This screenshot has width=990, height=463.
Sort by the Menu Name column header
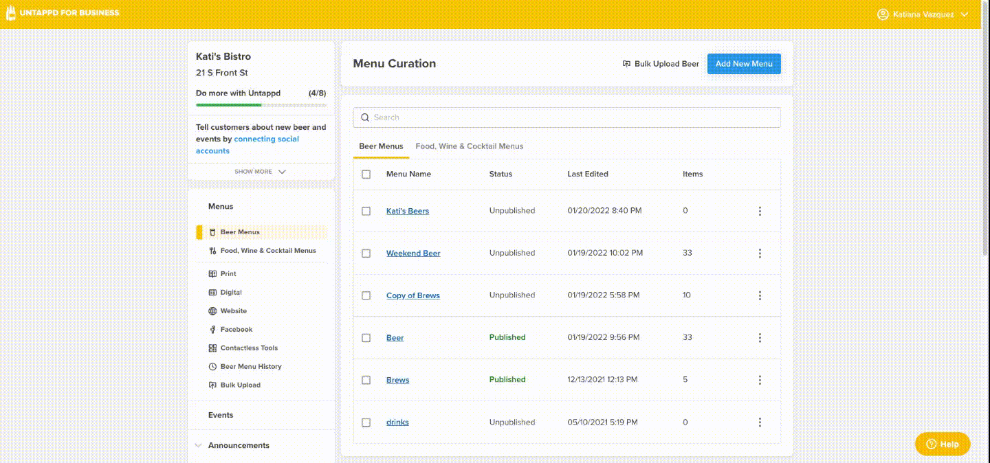[408, 174]
